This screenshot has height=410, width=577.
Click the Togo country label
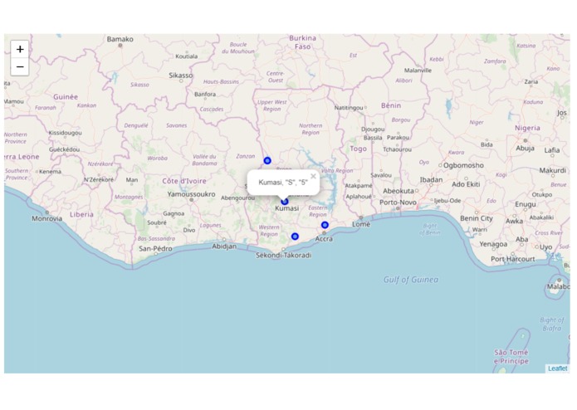point(359,149)
